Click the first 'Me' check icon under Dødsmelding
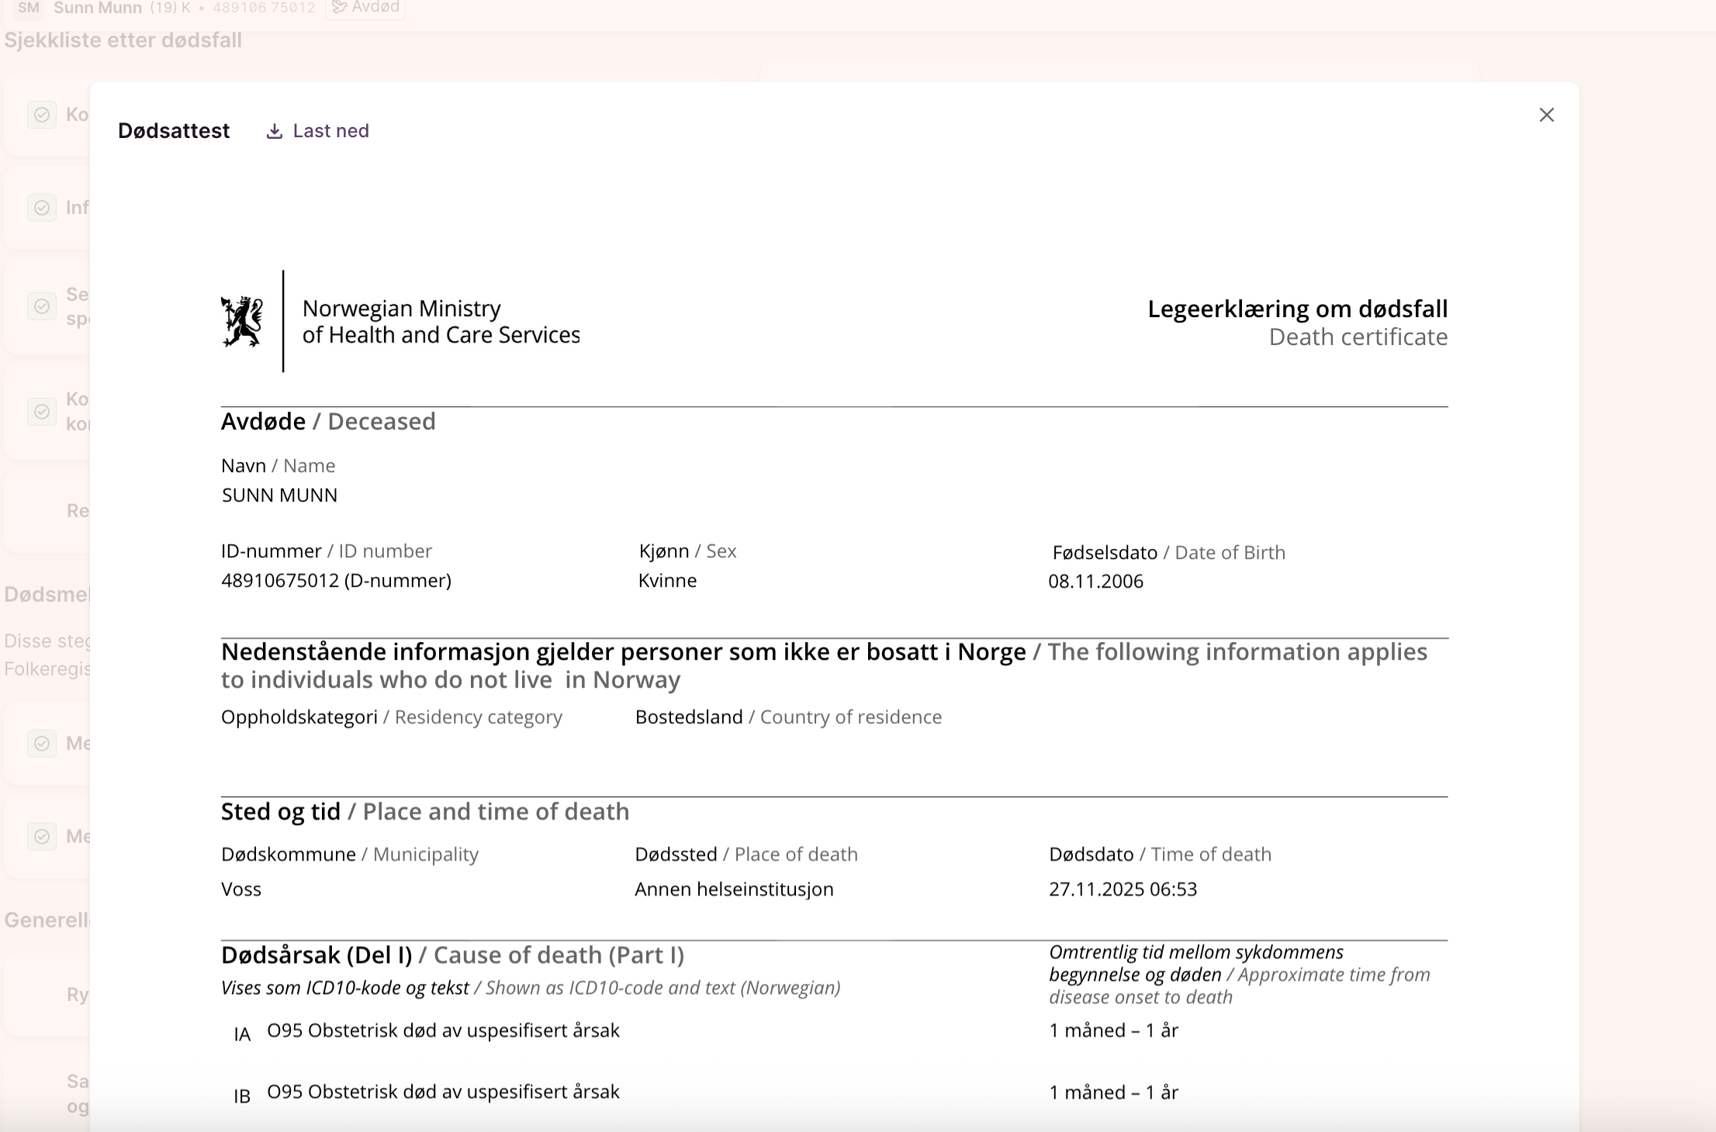This screenshot has width=1716, height=1132. [42, 744]
